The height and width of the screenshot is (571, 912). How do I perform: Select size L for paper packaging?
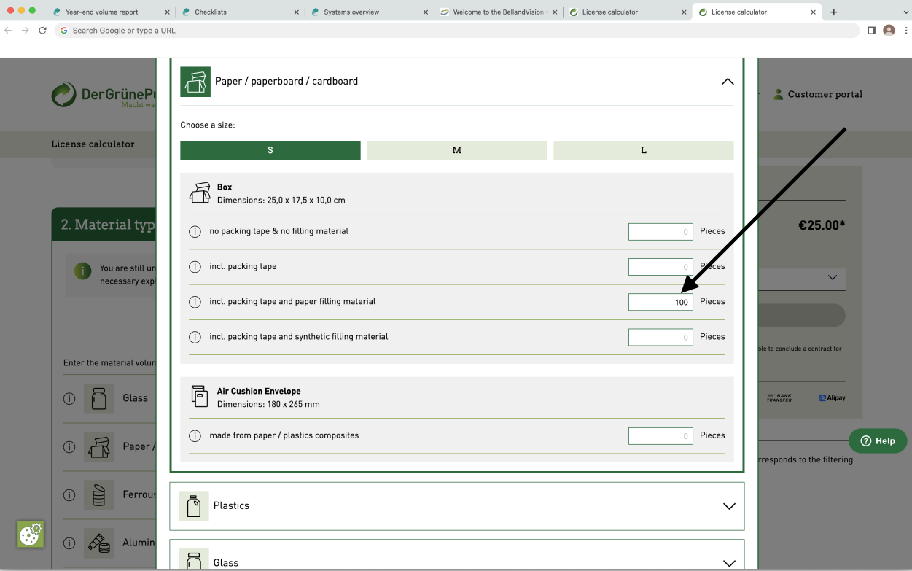[x=643, y=150]
